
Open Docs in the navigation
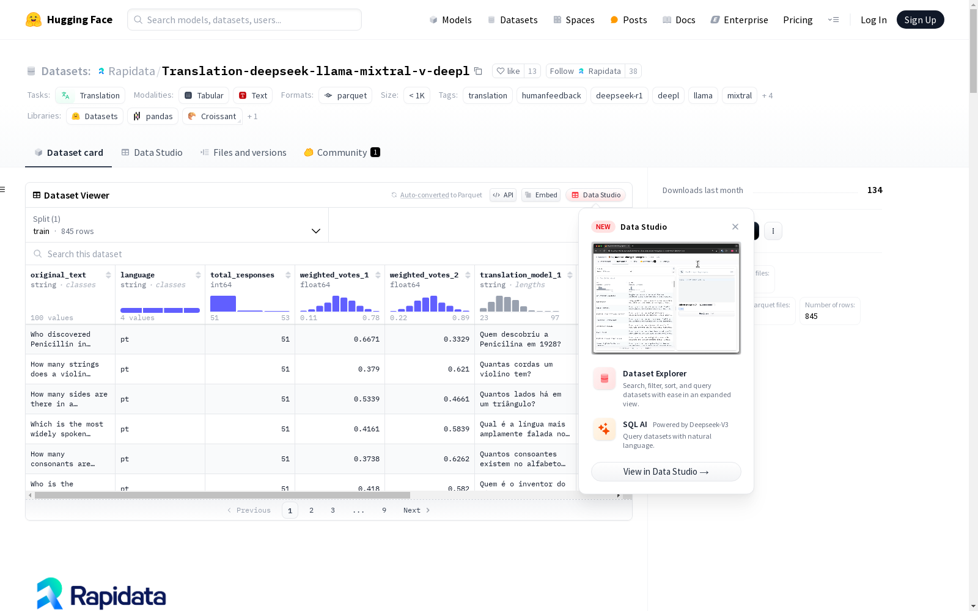click(679, 20)
